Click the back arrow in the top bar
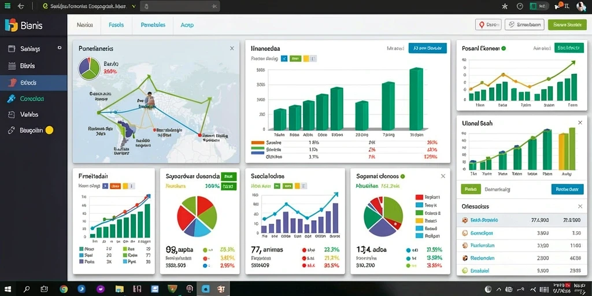This screenshot has height=296, width=592. (21, 6)
